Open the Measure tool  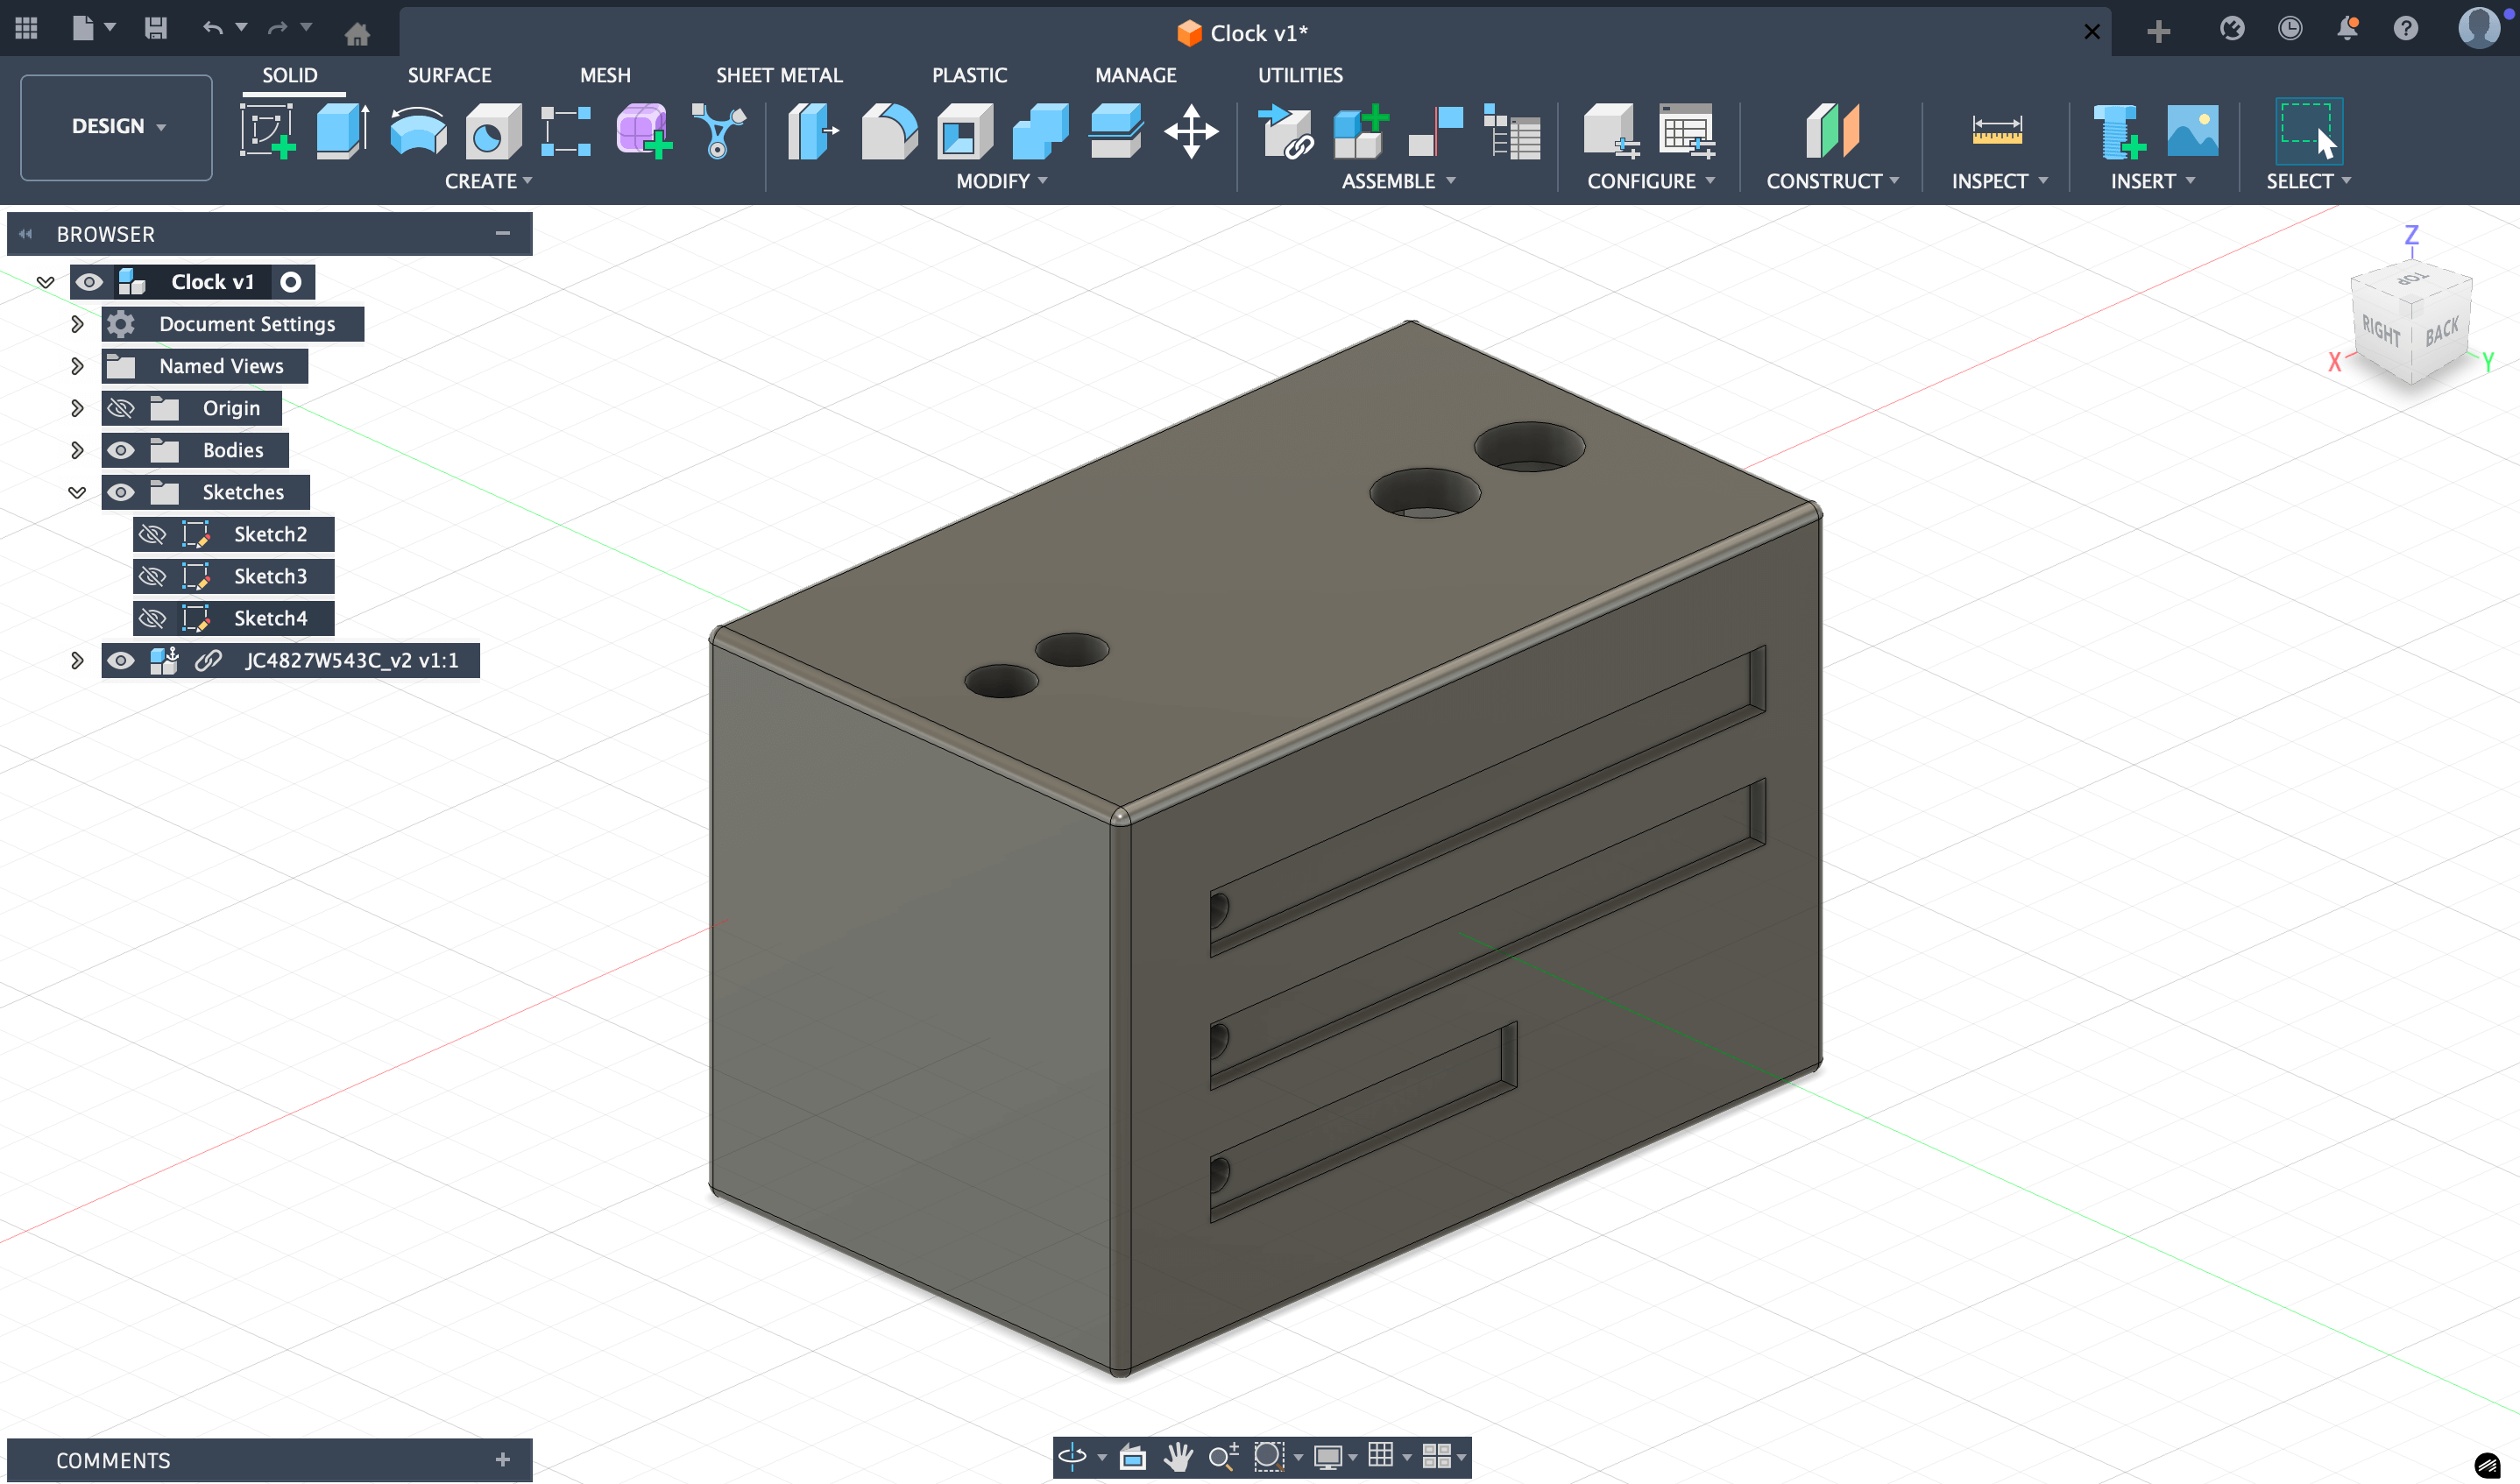[x=1996, y=131]
